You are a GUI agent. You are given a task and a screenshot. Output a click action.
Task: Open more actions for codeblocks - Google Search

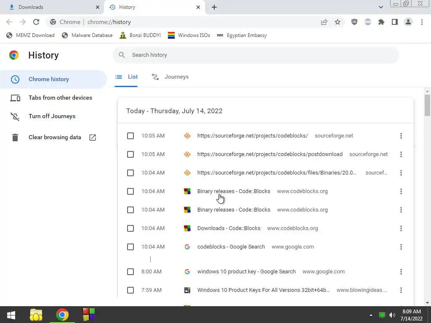[x=401, y=247]
